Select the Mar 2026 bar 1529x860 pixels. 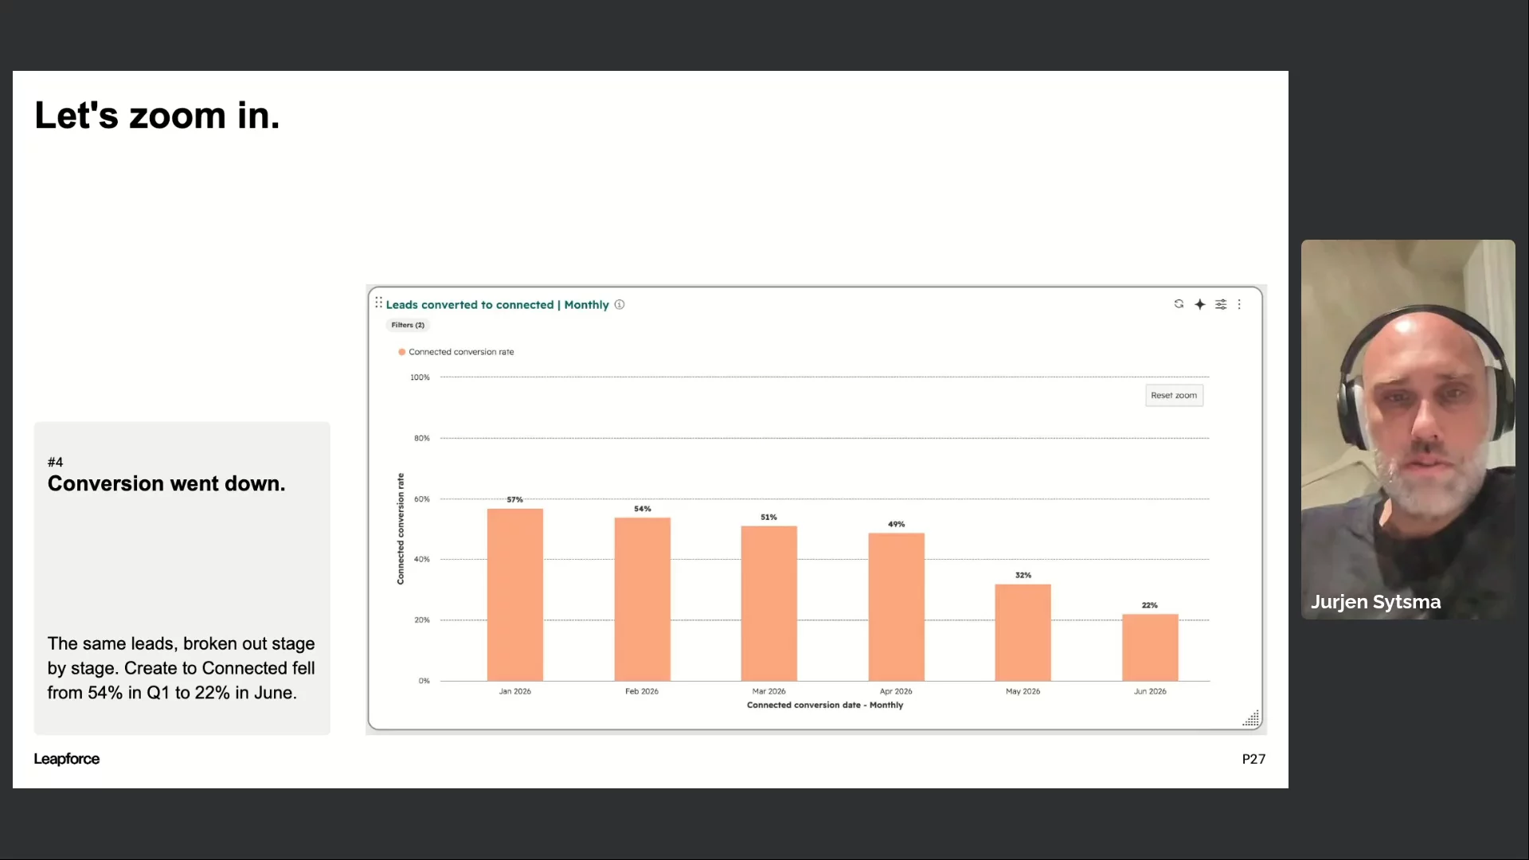tap(768, 604)
